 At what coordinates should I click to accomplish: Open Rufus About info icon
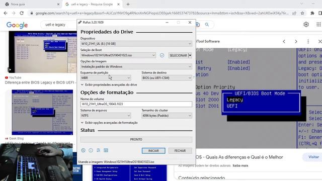click(91, 150)
